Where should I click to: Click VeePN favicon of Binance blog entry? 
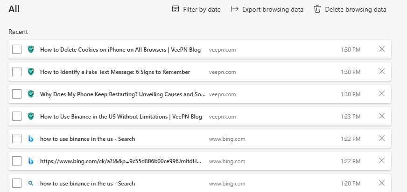[31, 116]
